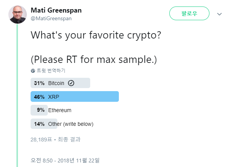Click the 28,189표 vote count text

coord(41,140)
